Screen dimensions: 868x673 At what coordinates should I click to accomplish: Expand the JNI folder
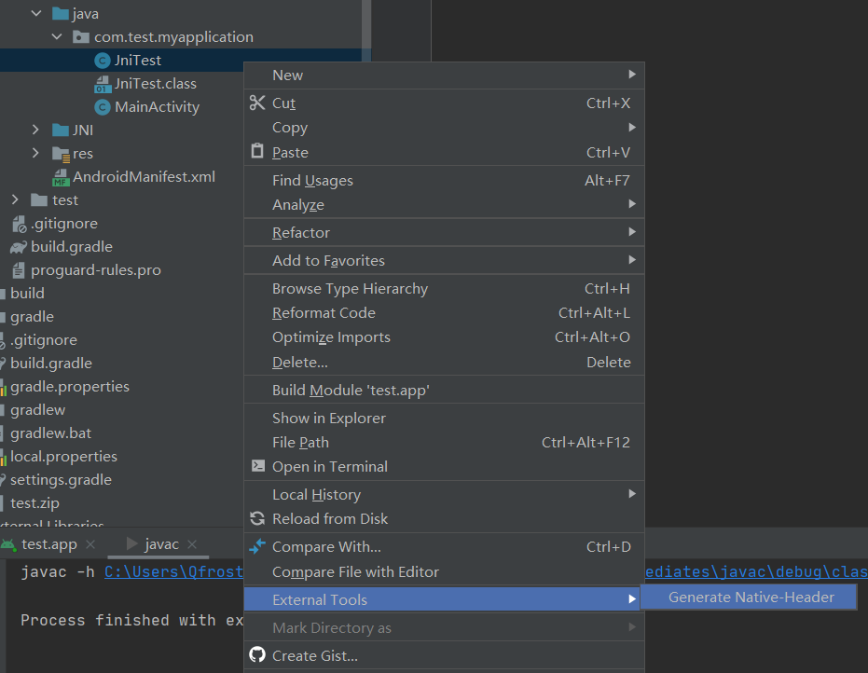click(35, 130)
